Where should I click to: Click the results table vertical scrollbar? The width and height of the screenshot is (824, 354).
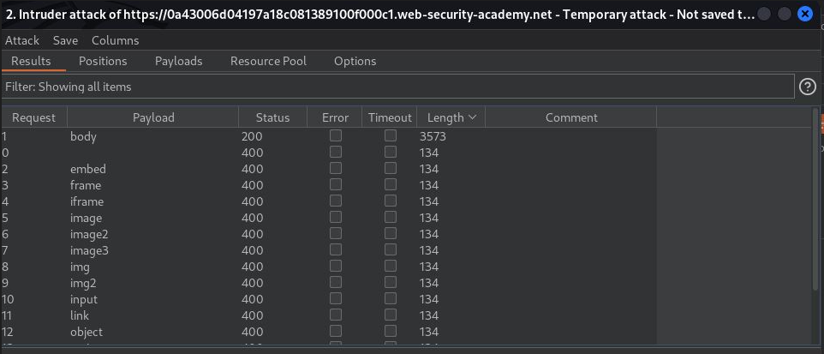point(815,206)
